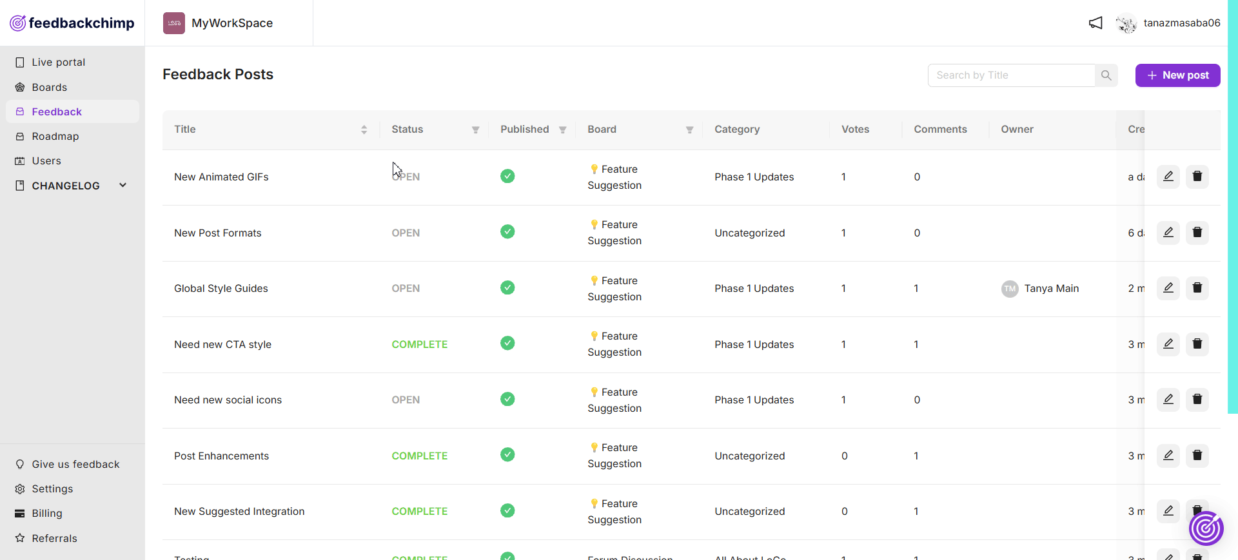The image size is (1238, 560).
Task: Toggle published check for New Suggested Integration
Action: [x=507, y=510]
